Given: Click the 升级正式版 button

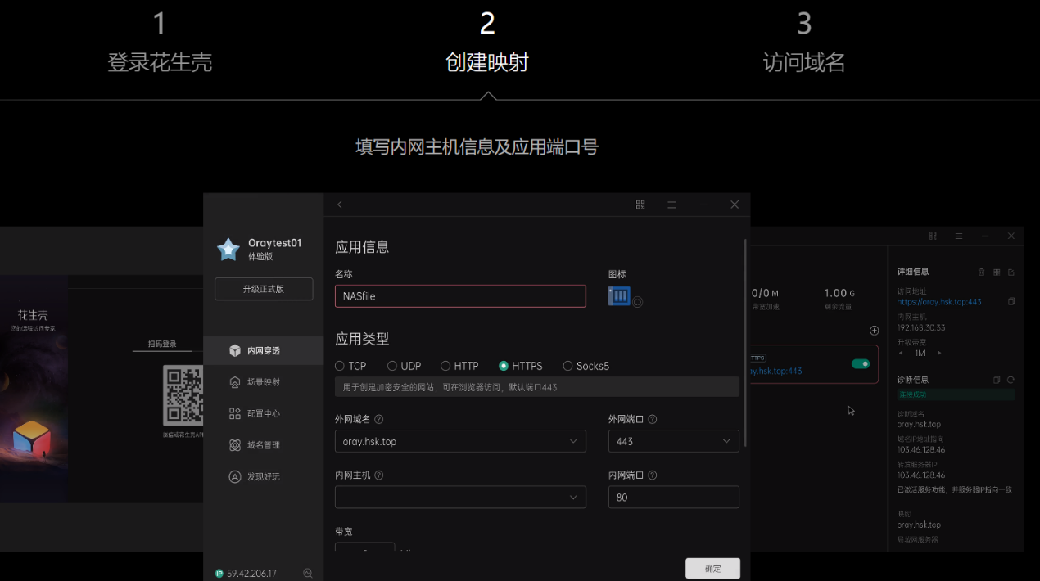Looking at the screenshot, I should (x=264, y=289).
